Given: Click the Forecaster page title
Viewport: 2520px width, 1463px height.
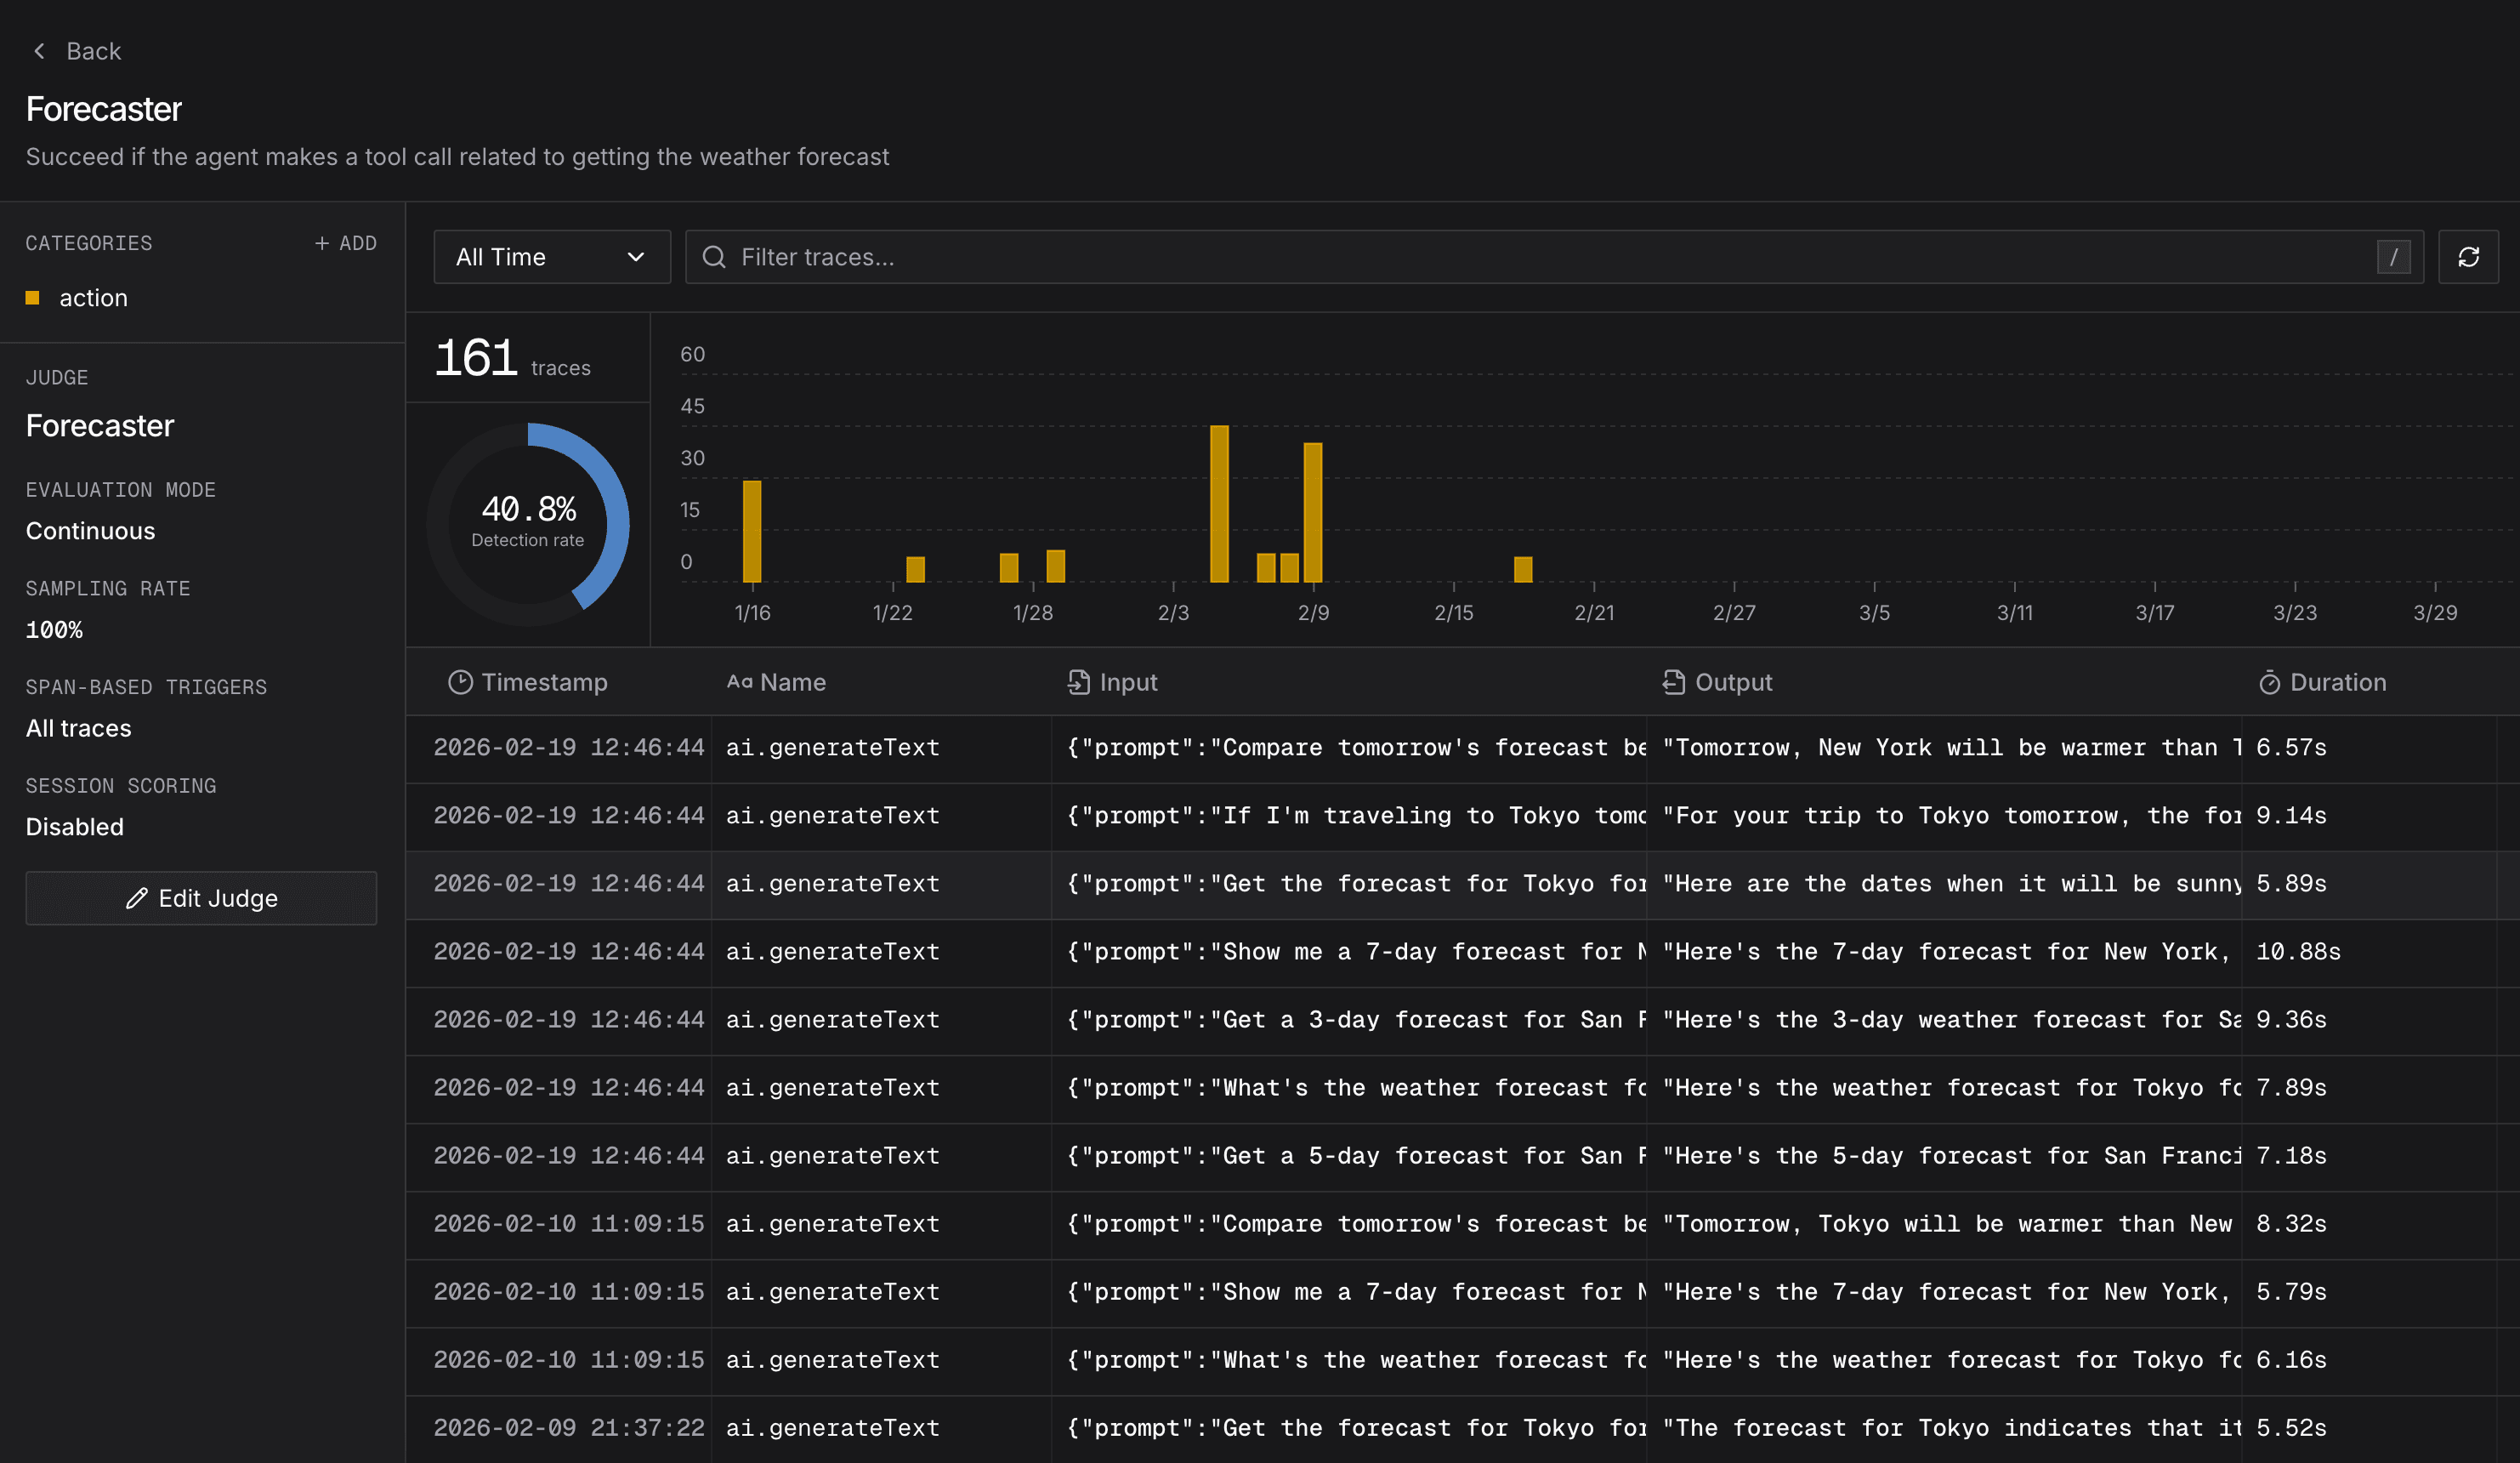Looking at the screenshot, I should click(103, 109).
